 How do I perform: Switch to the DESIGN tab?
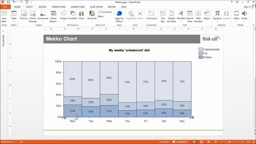tap(42, 7)
